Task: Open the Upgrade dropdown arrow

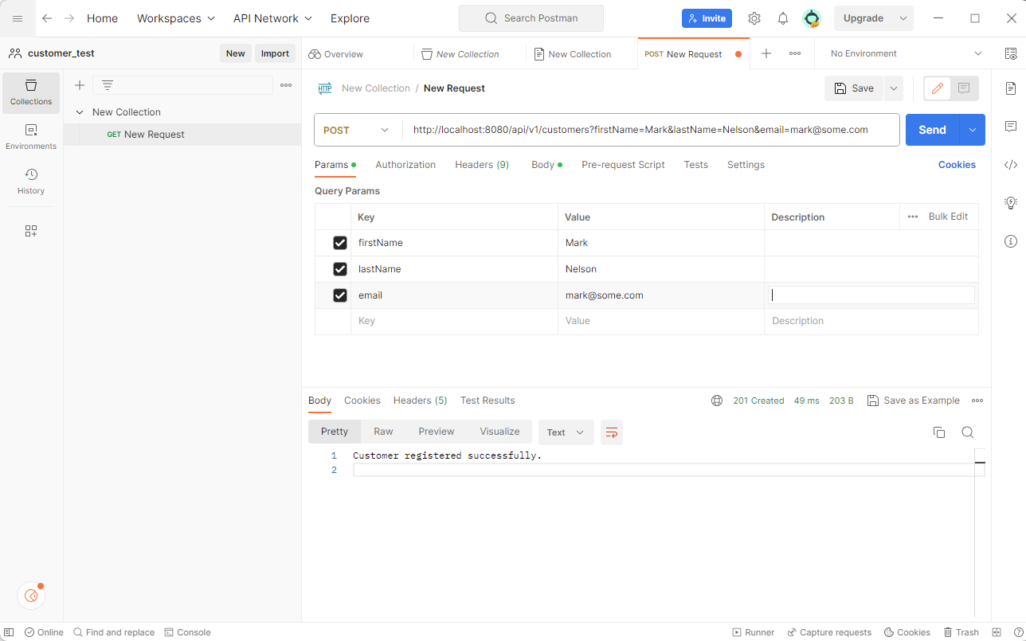Action: (x=903, y=18)
